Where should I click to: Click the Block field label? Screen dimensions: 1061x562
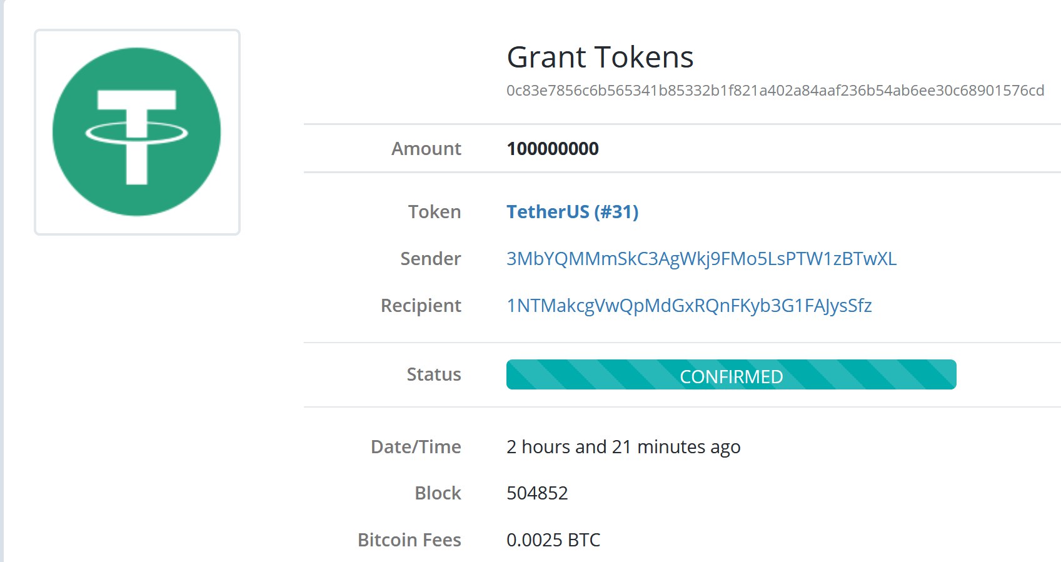click(x=438, y=493)
